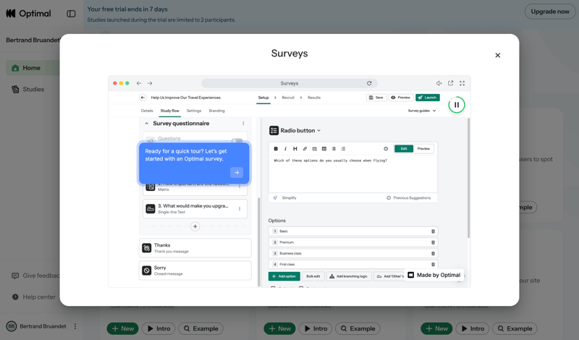Switch the question editor to Preview mode
This screenshot has height=340, width=579.
423,148
